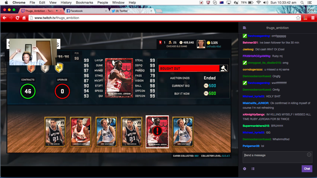
Task: Click the streamer webcam overlay
Action: point(33,52)
